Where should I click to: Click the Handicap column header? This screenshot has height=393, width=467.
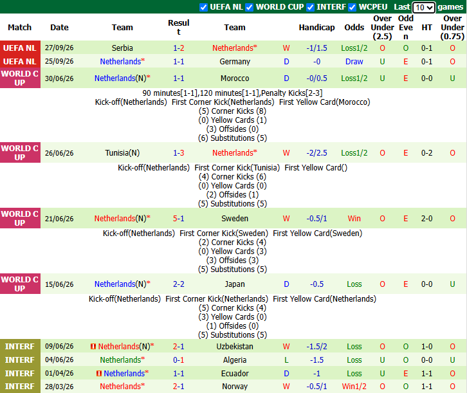(x=316, y=28)
